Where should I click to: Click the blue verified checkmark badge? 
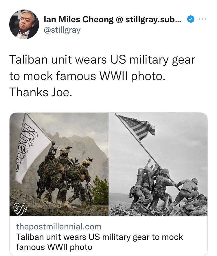(190, 19)
